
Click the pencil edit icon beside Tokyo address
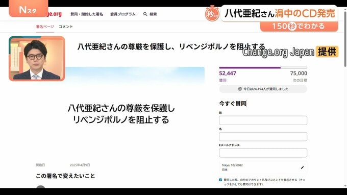tap(302, 167)
